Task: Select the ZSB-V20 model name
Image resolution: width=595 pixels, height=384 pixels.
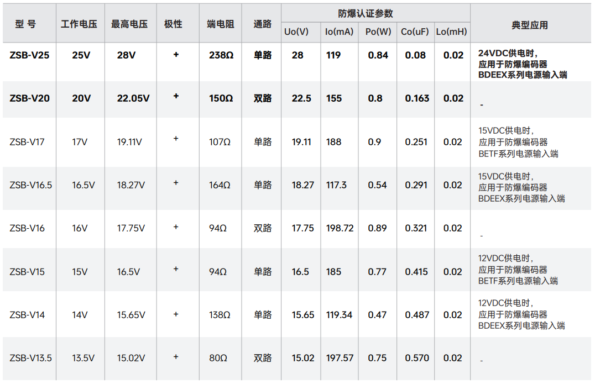Action: pyautogui.click(x=29, y=98)
